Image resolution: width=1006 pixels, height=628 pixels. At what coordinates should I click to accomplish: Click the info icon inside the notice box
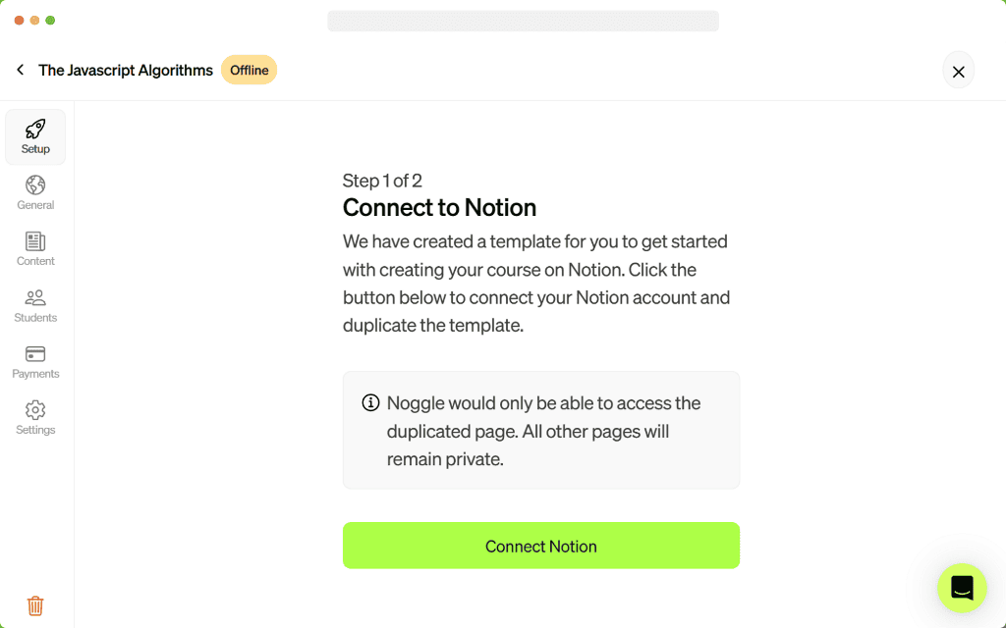point(369,402)
